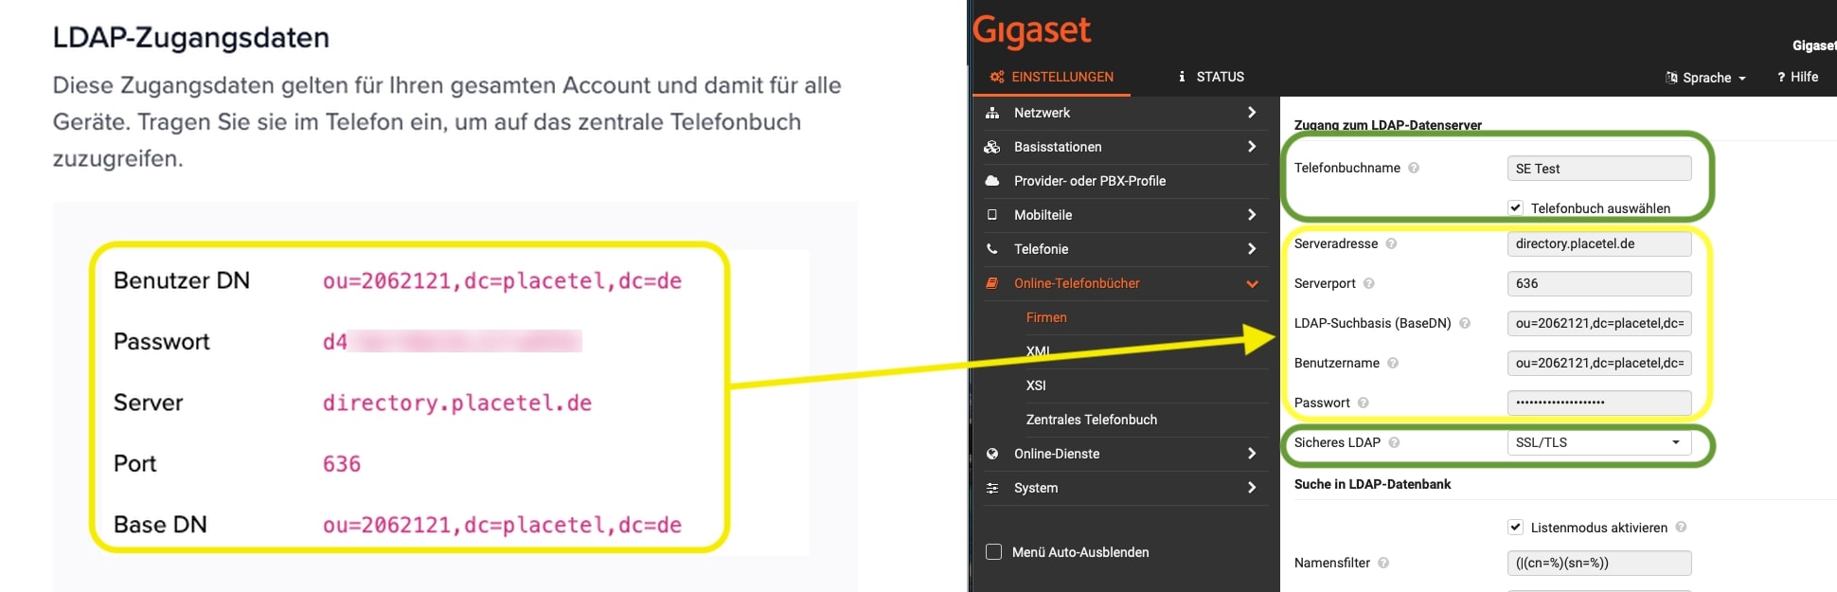Click the Suche in LDAP-Datenbank heading
The width and height of the screenshot is (1837, 592).
point(1372,484)
